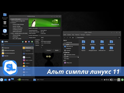The image size is (124, 93).
Task: Select Настройки category in start menu
Action: tap(28, 57)
